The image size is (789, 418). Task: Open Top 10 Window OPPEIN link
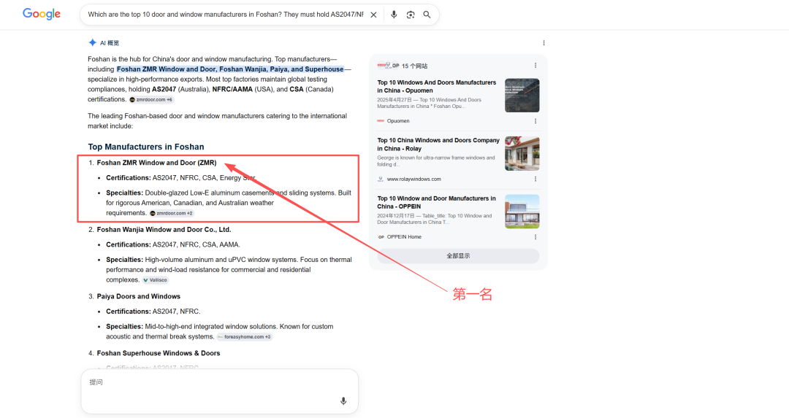pos(436,203)
